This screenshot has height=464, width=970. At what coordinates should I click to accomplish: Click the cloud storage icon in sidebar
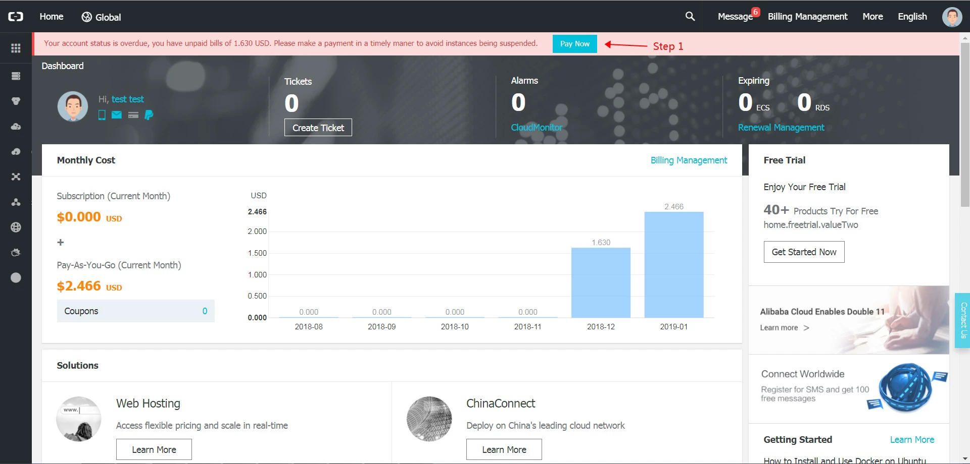(16, 126)
